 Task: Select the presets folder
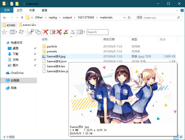109,51
